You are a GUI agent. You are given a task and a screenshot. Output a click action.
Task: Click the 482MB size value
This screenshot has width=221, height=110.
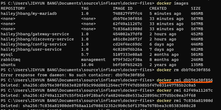197,49
